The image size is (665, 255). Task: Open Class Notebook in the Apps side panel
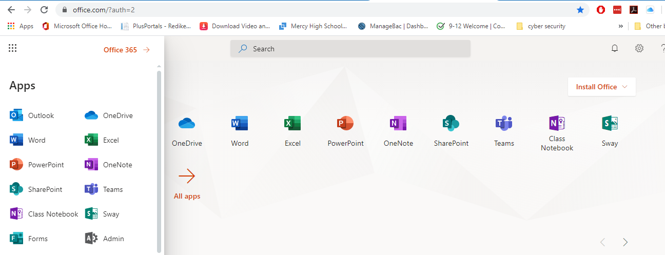tap(44, 214)
